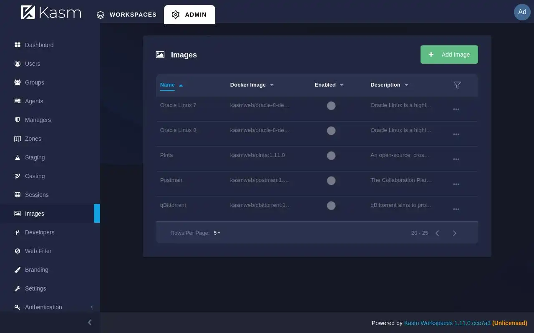Open actions menu for Pinta row

[456, 159]
